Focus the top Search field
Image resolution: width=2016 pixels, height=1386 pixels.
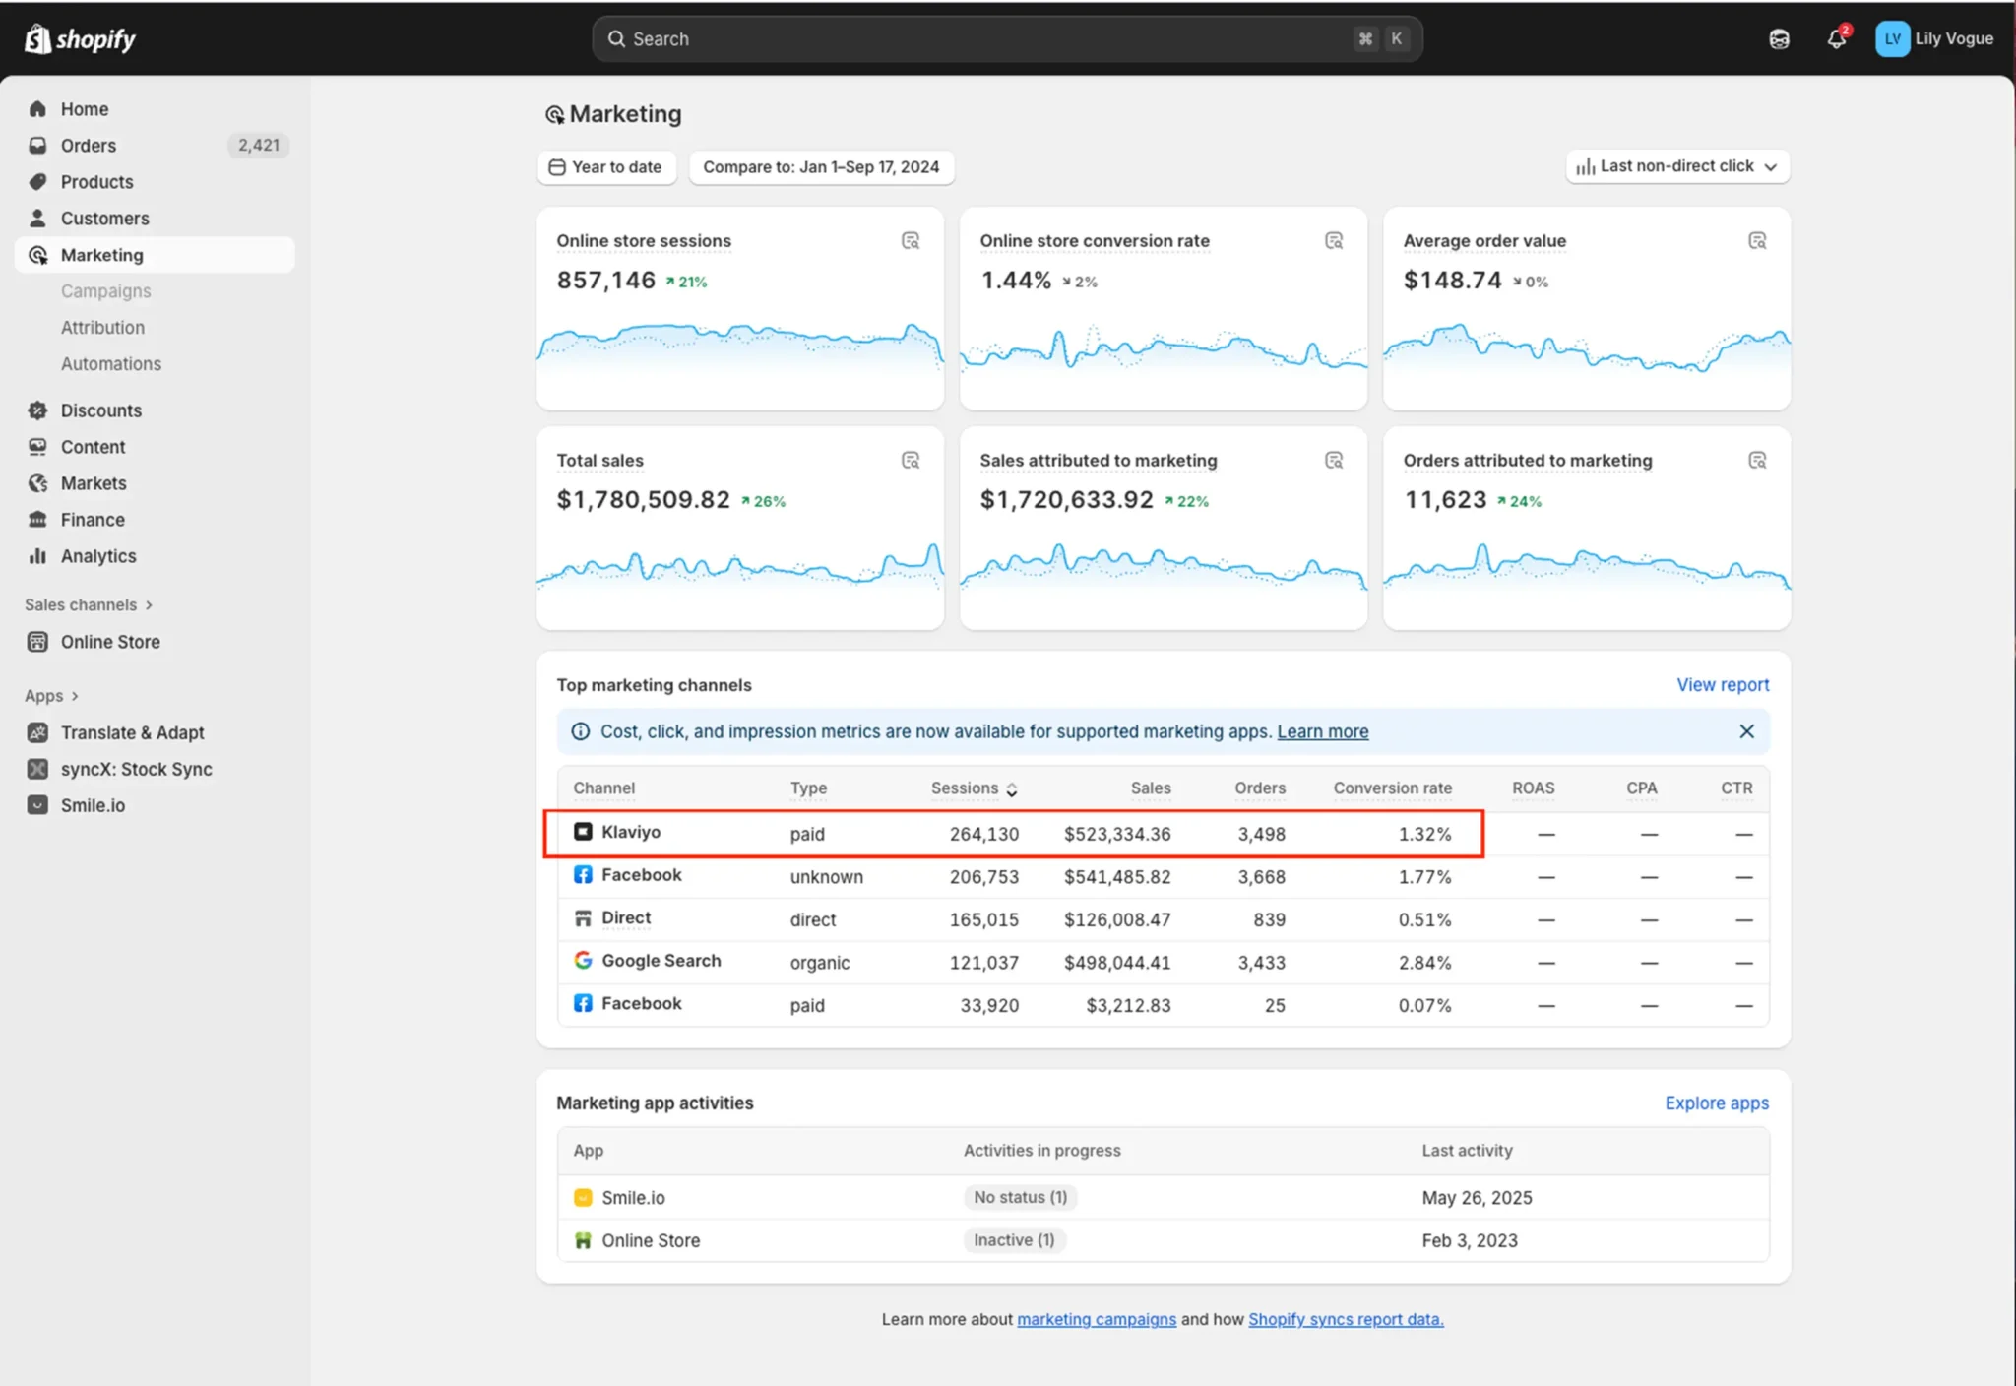coord(984,39)
